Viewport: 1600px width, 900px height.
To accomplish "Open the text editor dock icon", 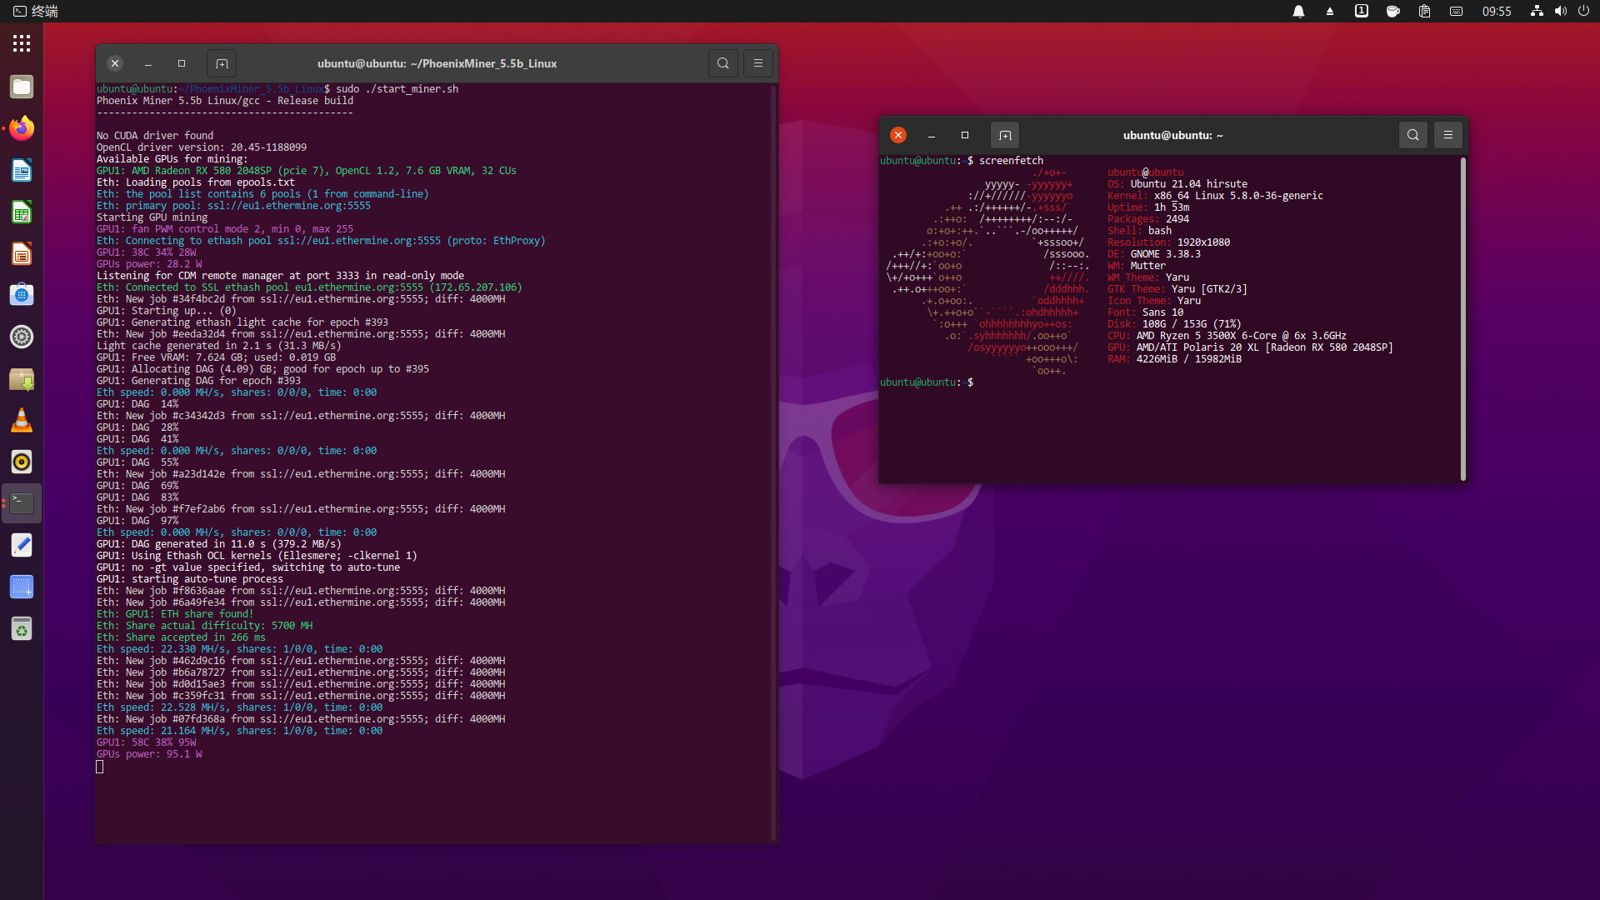I will [x=22, y=545].
